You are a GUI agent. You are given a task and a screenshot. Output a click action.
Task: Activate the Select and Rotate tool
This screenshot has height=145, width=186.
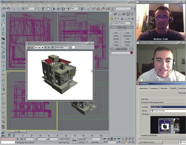pyautogui.click(x=63, y=9)
